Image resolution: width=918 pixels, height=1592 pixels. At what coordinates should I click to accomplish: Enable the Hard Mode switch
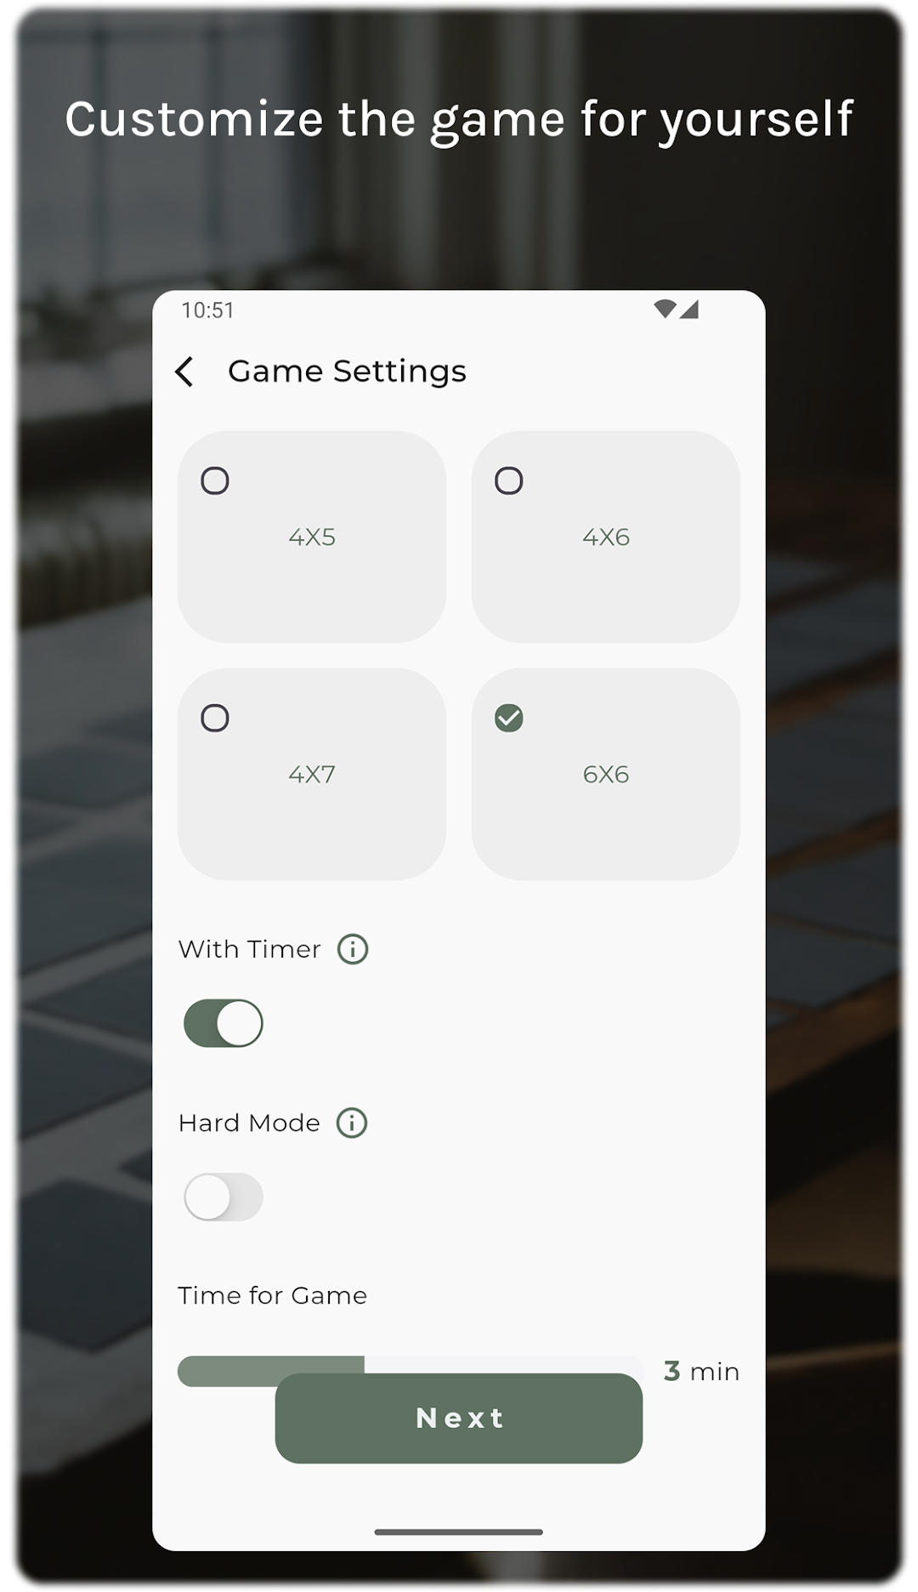coord(224,1197)
